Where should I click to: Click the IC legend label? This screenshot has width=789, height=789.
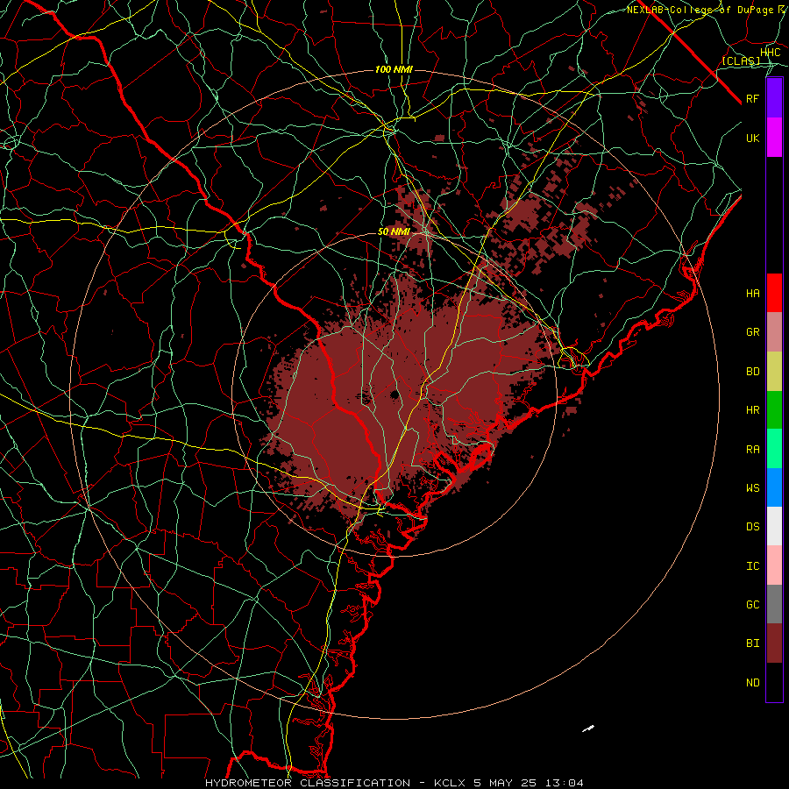click(752, 566)
